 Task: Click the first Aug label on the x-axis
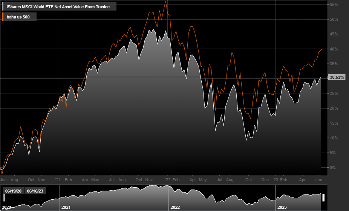click(14, 180)
